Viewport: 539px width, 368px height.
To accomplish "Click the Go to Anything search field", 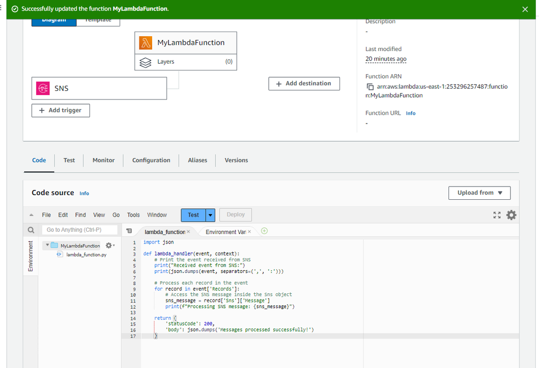I will [x=79, y=230].
